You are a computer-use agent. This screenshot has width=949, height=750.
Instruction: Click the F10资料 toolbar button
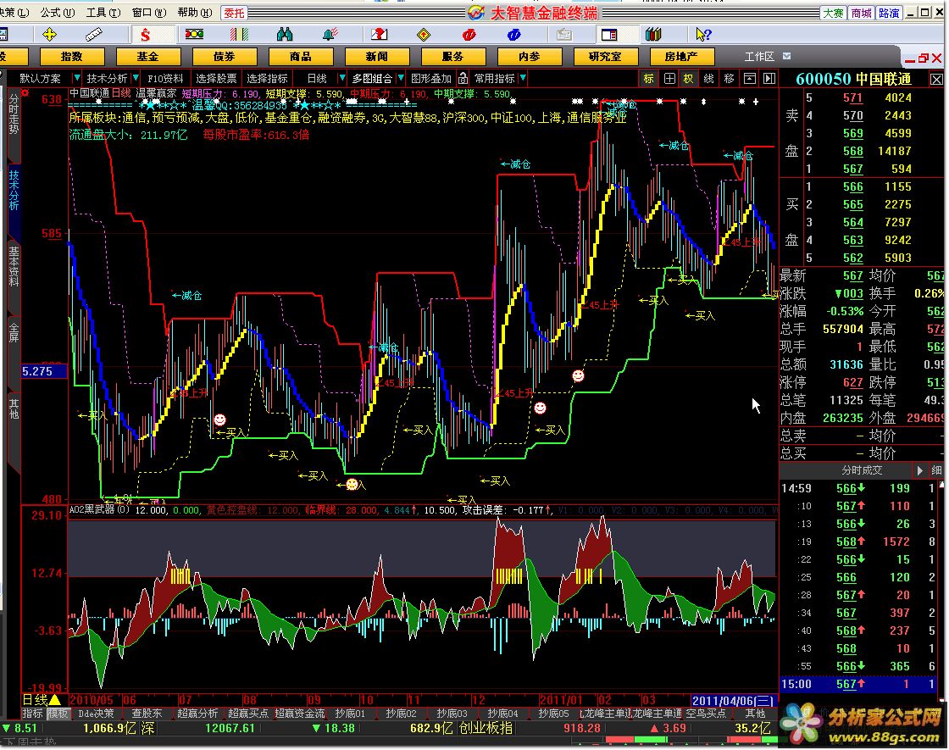pyautogui.click(x=165, y=78)
